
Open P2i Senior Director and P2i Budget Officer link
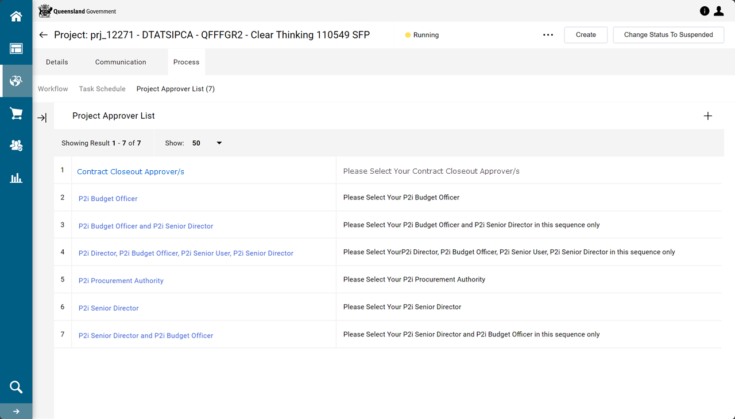coord(146,335)
